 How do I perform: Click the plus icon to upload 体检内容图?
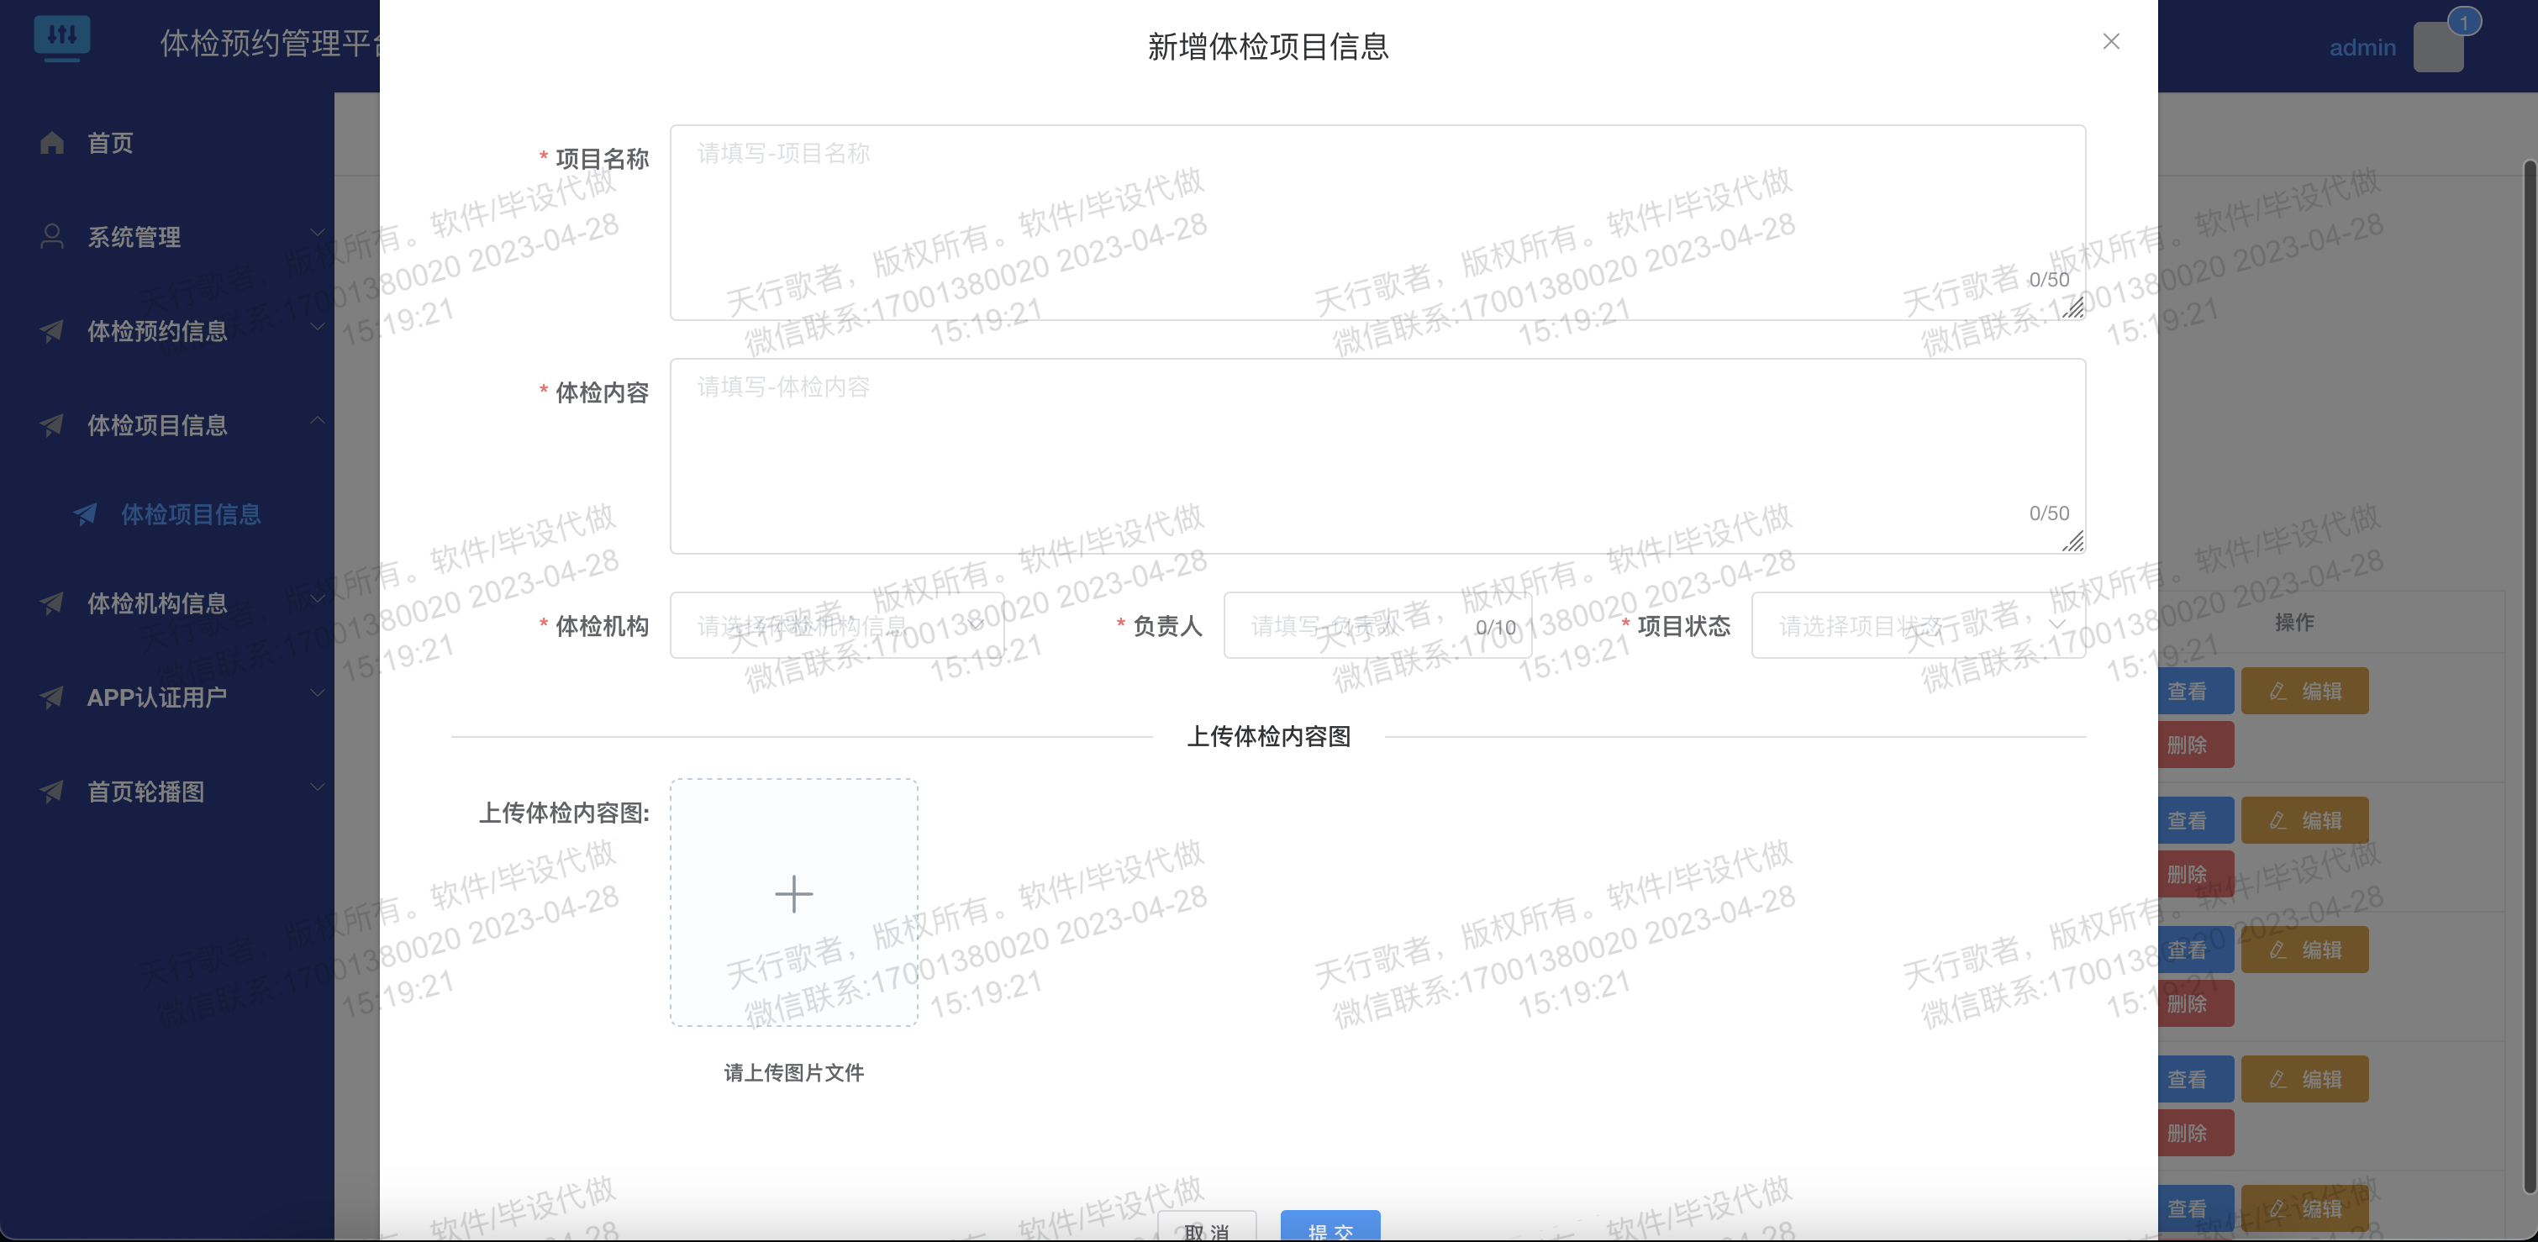[x=793, y=894]
